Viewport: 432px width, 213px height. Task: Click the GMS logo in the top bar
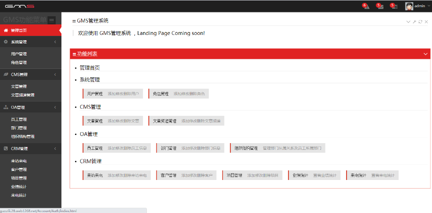tap(20, 6)
